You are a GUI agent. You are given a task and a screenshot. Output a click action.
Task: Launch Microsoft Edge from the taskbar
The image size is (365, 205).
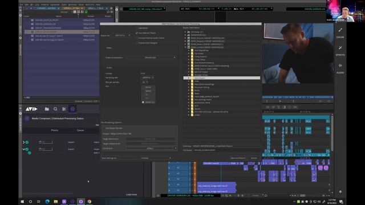click(x=47, y=202)
